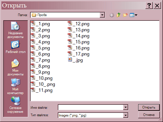Go up one folder level
The height and width of the screenshot is (122, 163).
[x=118, y=15]
